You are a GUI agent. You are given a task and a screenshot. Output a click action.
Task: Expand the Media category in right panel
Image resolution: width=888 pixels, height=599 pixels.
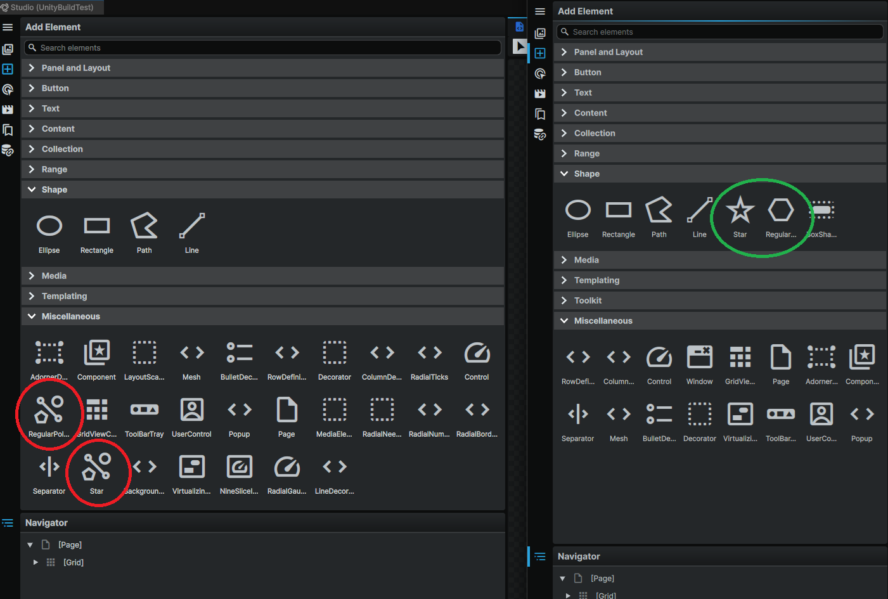pos(720,260)
